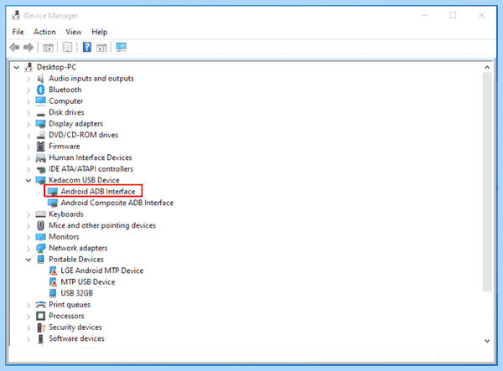The height and width of the screenshot is (371, 503).
Task: Click the Back arrow toolbar icon
Action: click(14, 48)
